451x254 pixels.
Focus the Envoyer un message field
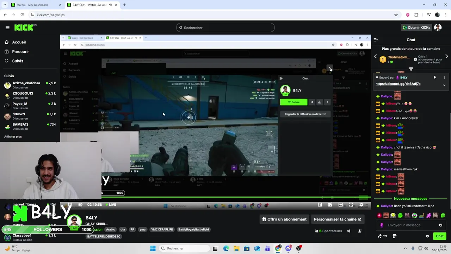411,225
